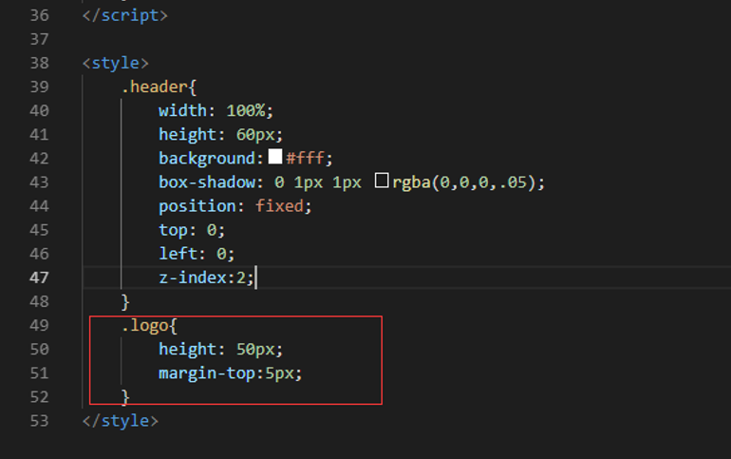Click the 'width: 100%;' declaration
The width and height of the screenshot is (731, 459).
coord(216,110)
